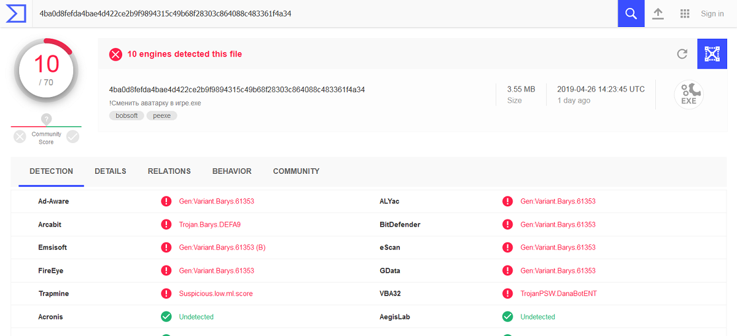Click the file name '!Сменить аватарку в игре.exe'
Screen dimensions: 737x336
click(155, 103)
